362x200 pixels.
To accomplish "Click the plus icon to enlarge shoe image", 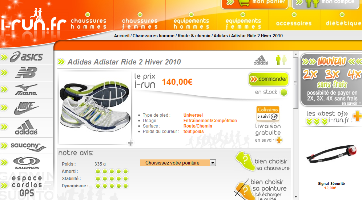I will coord(130,143).
